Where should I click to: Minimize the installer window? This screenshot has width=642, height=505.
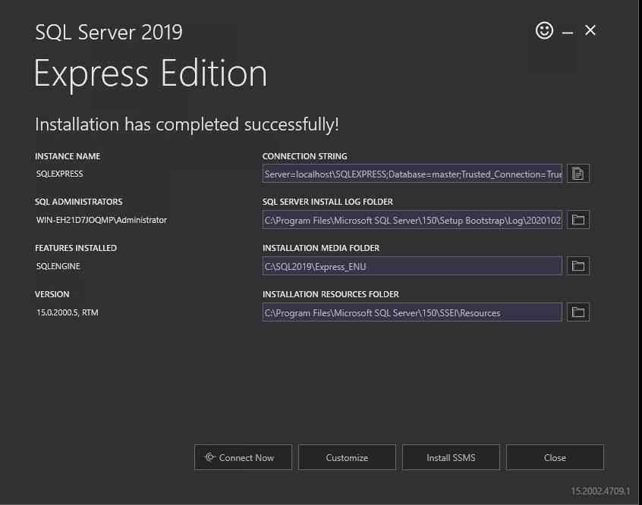click(x=567, y=30)
